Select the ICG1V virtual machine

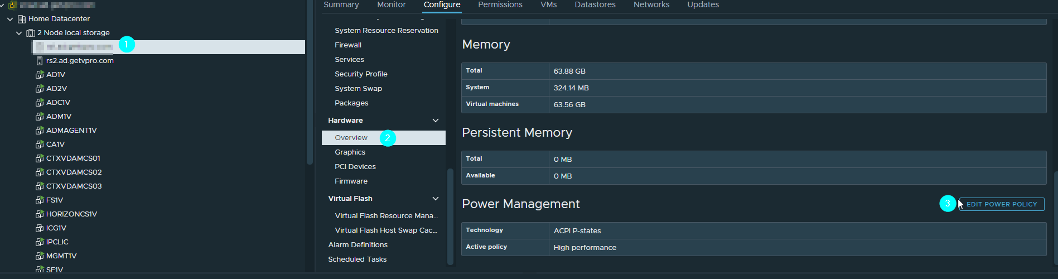coord(56,228)
